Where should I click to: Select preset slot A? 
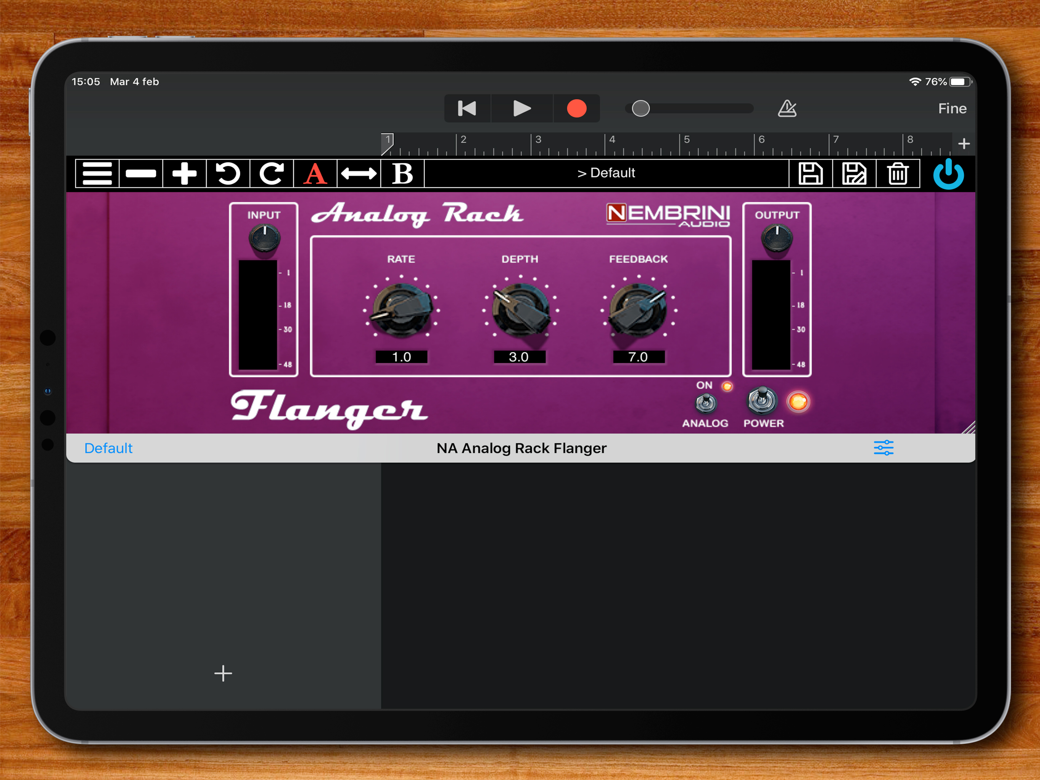315,174
